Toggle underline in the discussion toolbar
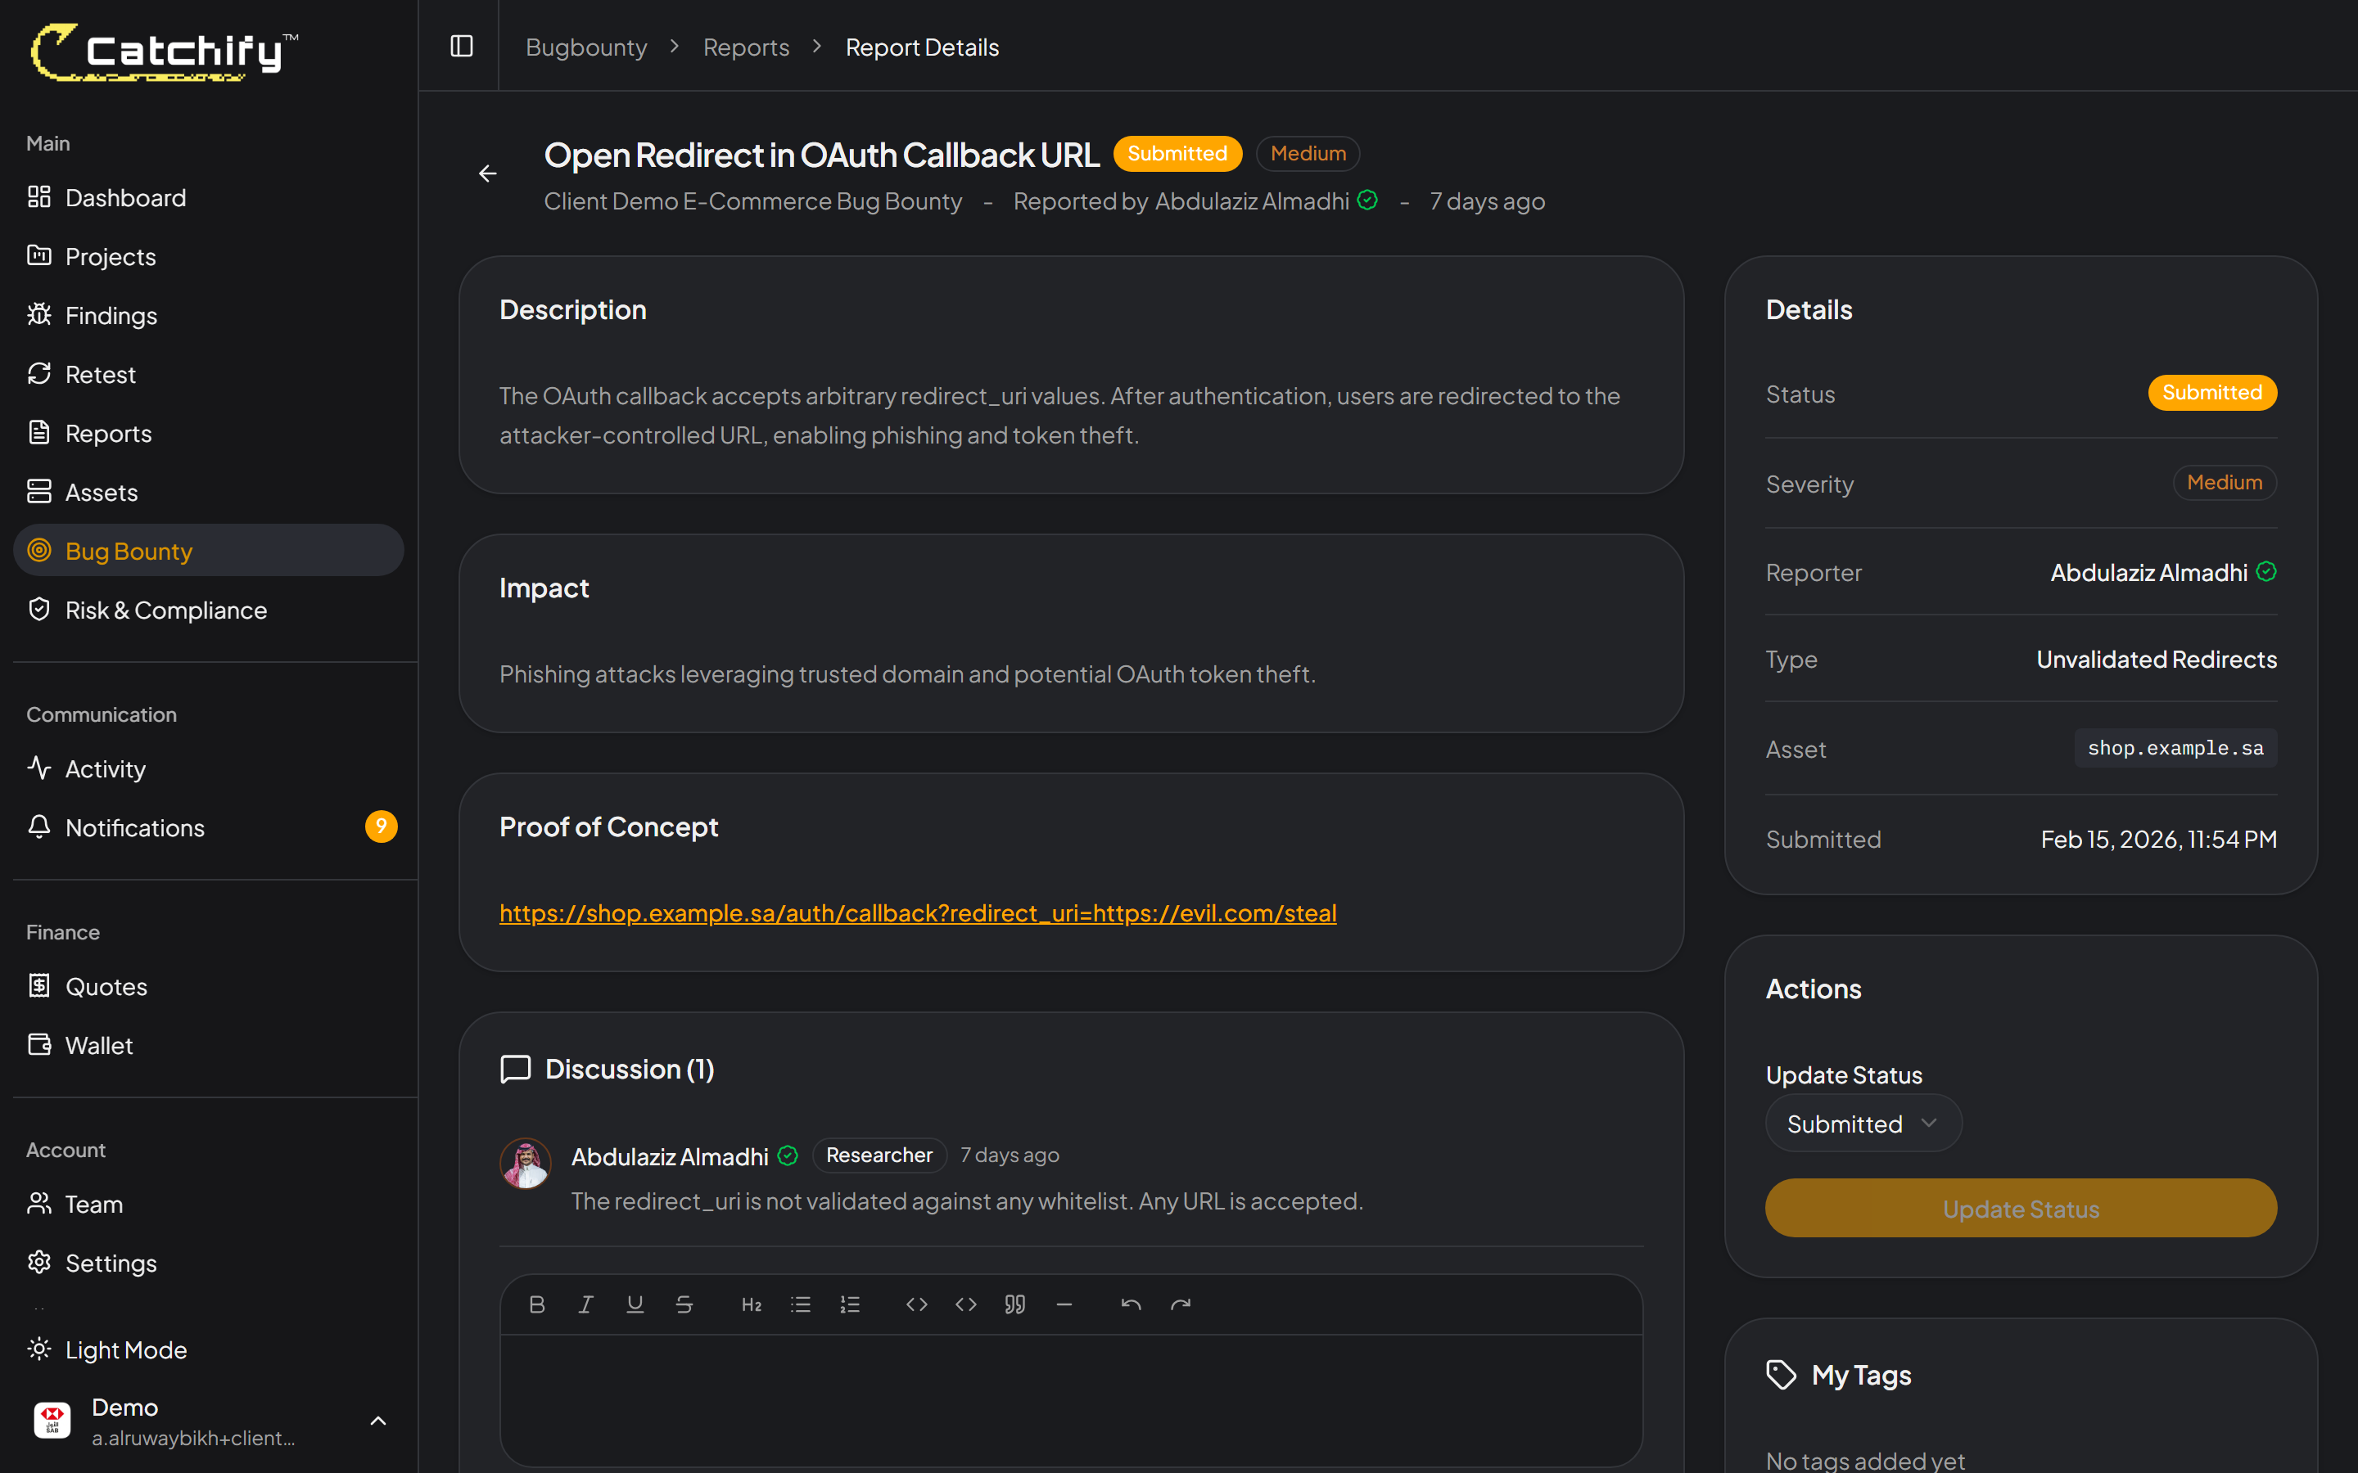Image resolution: width=2358 pixels, height=1473 pixels. click(x=635, y=1304)
